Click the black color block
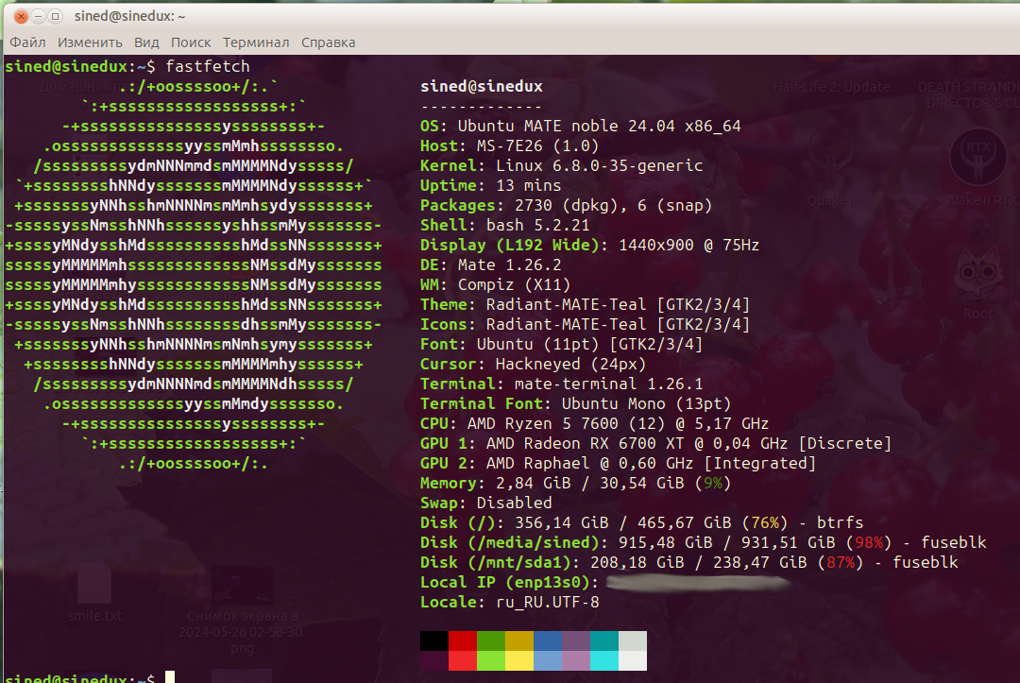 click(x=433, y=640)
